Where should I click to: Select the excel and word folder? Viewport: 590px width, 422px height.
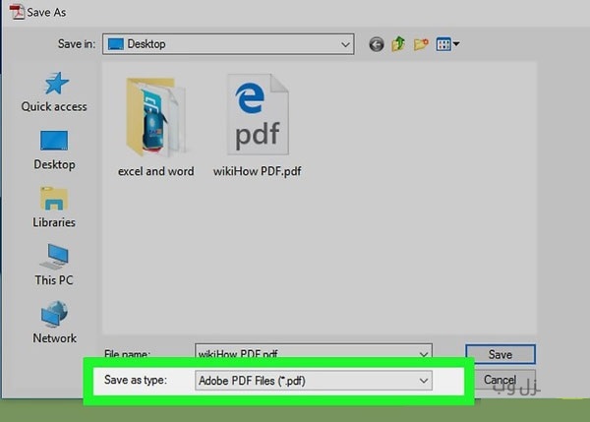pos(155,123)
